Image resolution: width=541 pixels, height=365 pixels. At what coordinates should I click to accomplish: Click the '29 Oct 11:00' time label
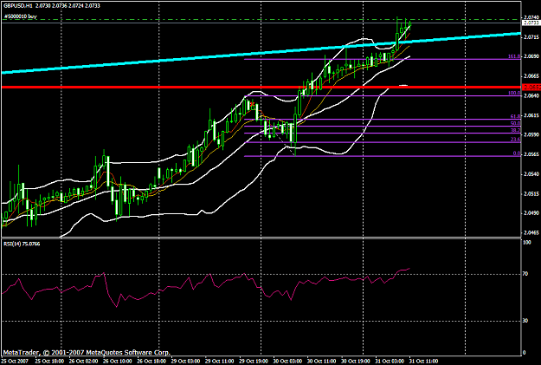220,361
